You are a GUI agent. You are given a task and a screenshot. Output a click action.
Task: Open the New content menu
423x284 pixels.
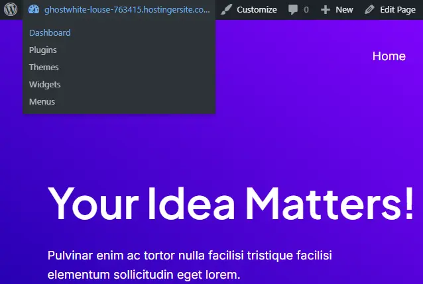337,10
